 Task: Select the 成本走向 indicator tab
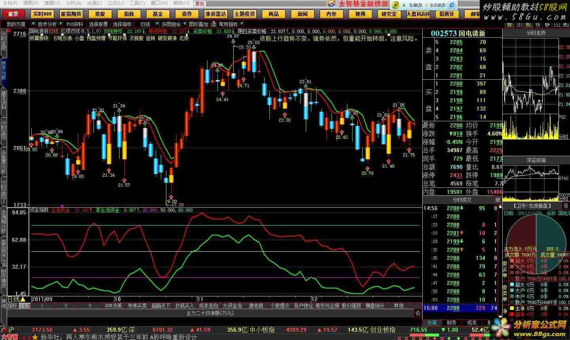208,306
